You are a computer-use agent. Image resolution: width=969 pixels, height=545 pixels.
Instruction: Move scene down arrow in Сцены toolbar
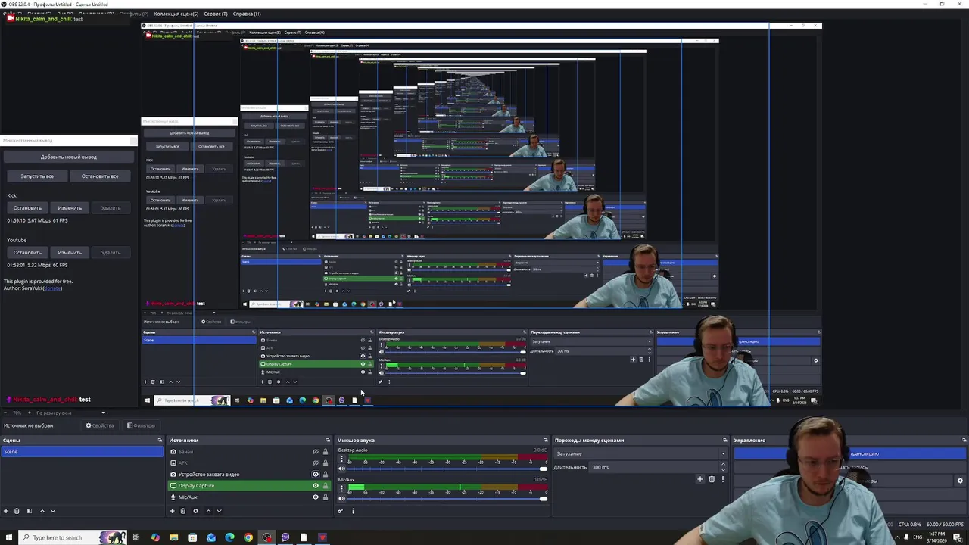click(x=52, y=511)
